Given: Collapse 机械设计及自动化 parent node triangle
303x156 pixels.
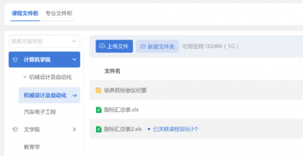Looking at the screenshot, I should tap(25, 77).
